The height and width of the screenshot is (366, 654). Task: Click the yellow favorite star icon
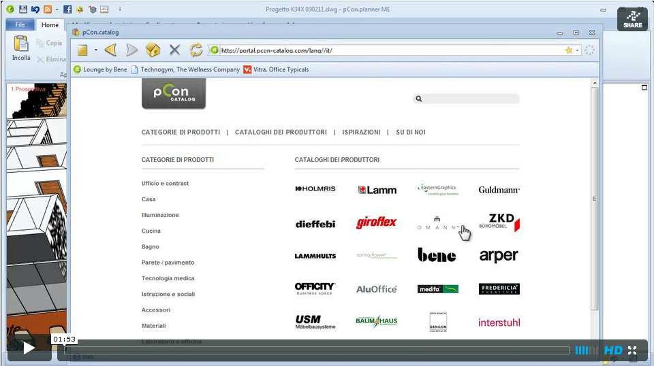[568, 50]
